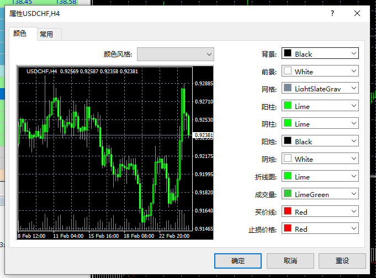Screen dimensions: 376x278
Task: Open the 阳烛 Black color dropdown
Action: (x=353, y=141)
